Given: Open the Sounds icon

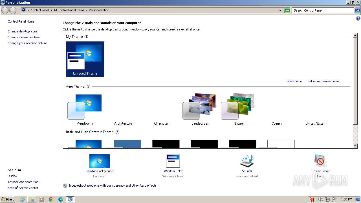Looking at the screenshot, I should tap(247, 161).
